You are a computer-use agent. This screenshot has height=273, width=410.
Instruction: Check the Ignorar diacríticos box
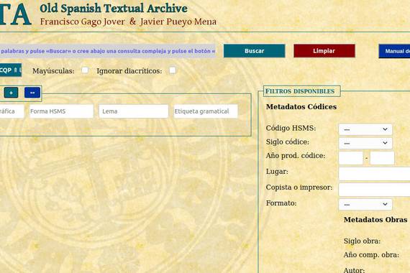(173, 70)
